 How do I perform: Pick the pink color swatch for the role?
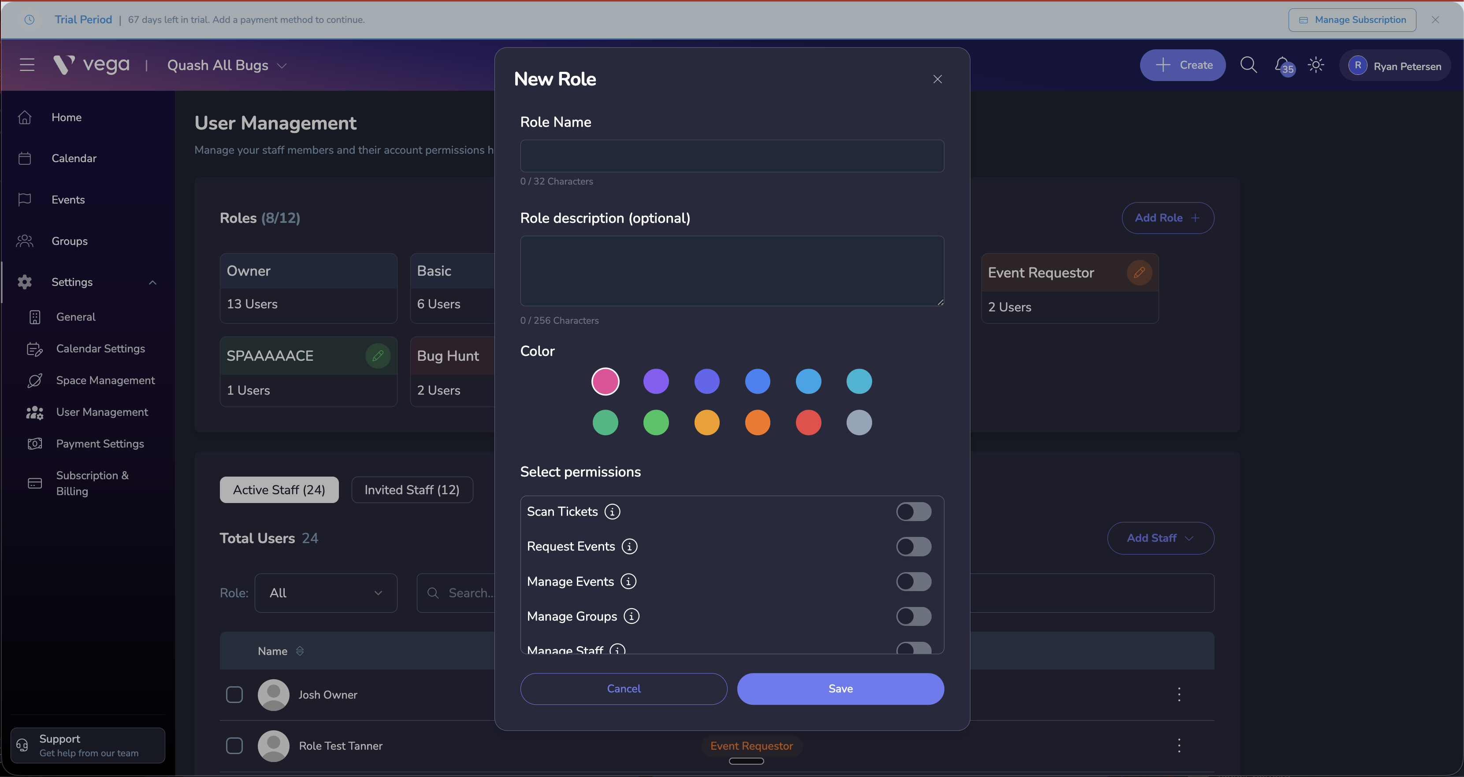click(605, 381)
